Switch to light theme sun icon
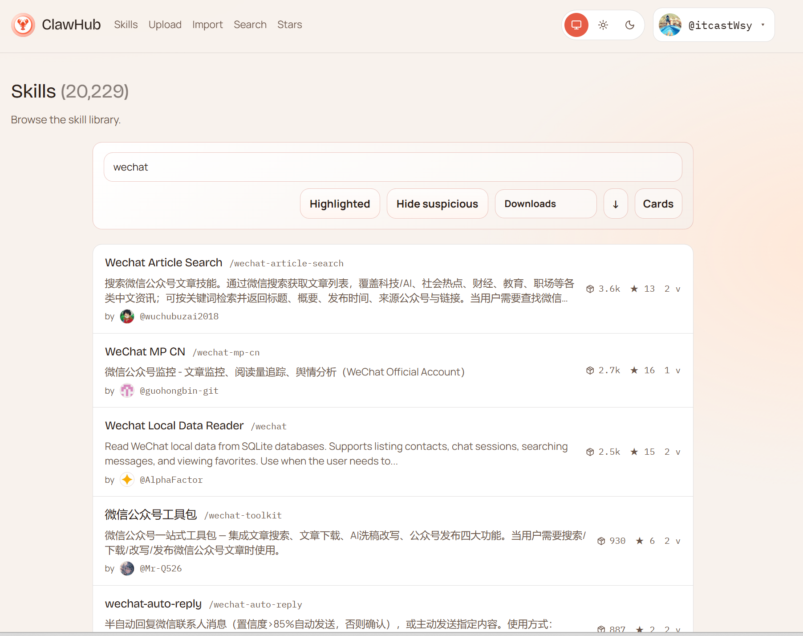This screenshot has height=636, width=803. click(603, 25)
